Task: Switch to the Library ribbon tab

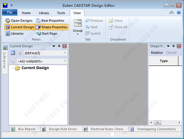Action: 44,13
